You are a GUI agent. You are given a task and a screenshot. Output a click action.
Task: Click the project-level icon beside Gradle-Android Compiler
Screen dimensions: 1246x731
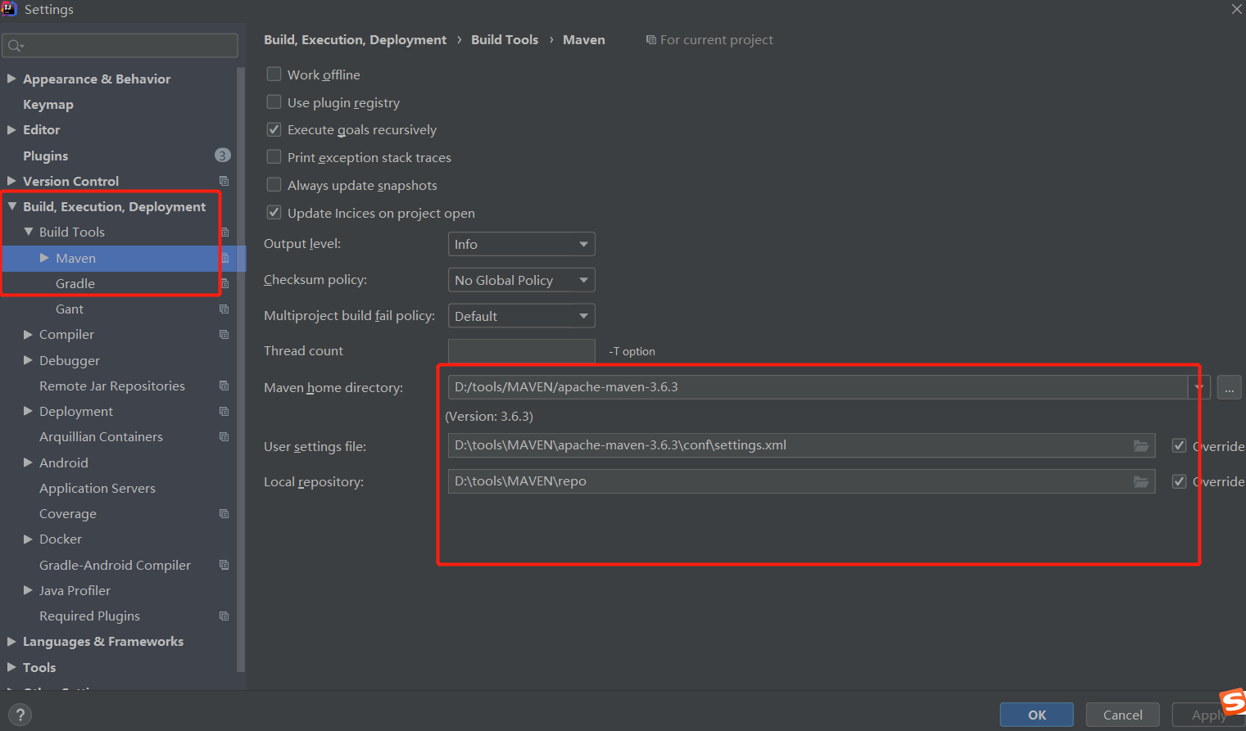[224, 565]
